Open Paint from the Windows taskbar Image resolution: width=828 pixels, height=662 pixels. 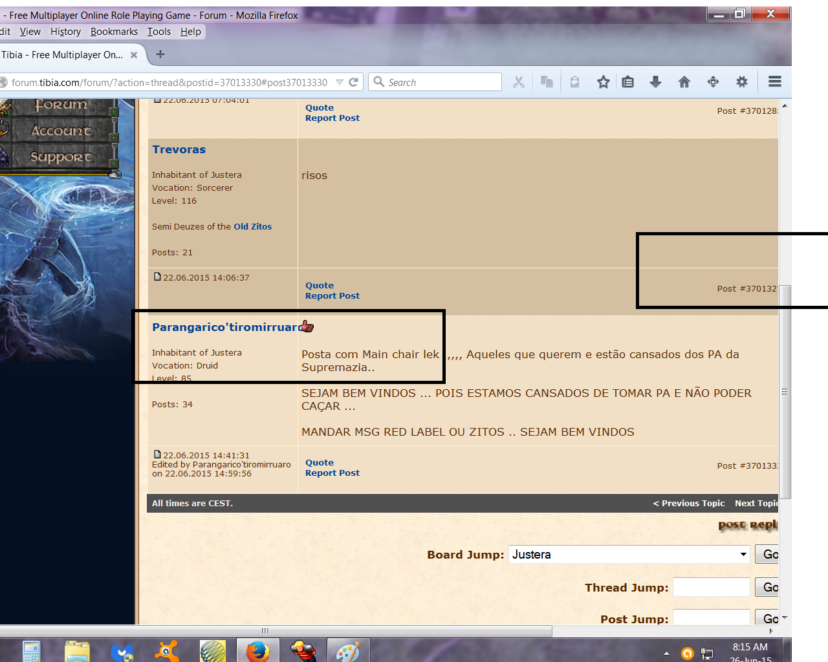(x=348, y=650)
